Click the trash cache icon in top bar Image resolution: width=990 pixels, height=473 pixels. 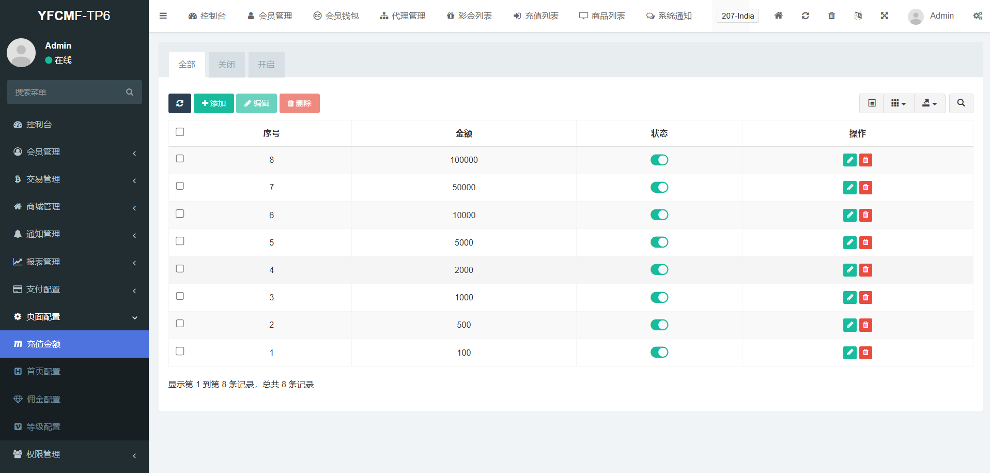click(x=831, y=16)
